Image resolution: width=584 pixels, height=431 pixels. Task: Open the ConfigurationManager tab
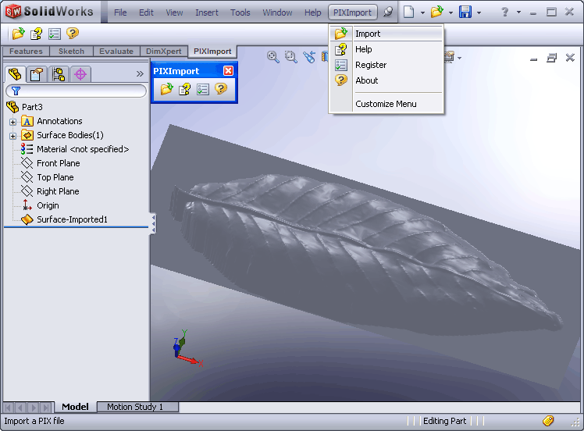(59, 74)
